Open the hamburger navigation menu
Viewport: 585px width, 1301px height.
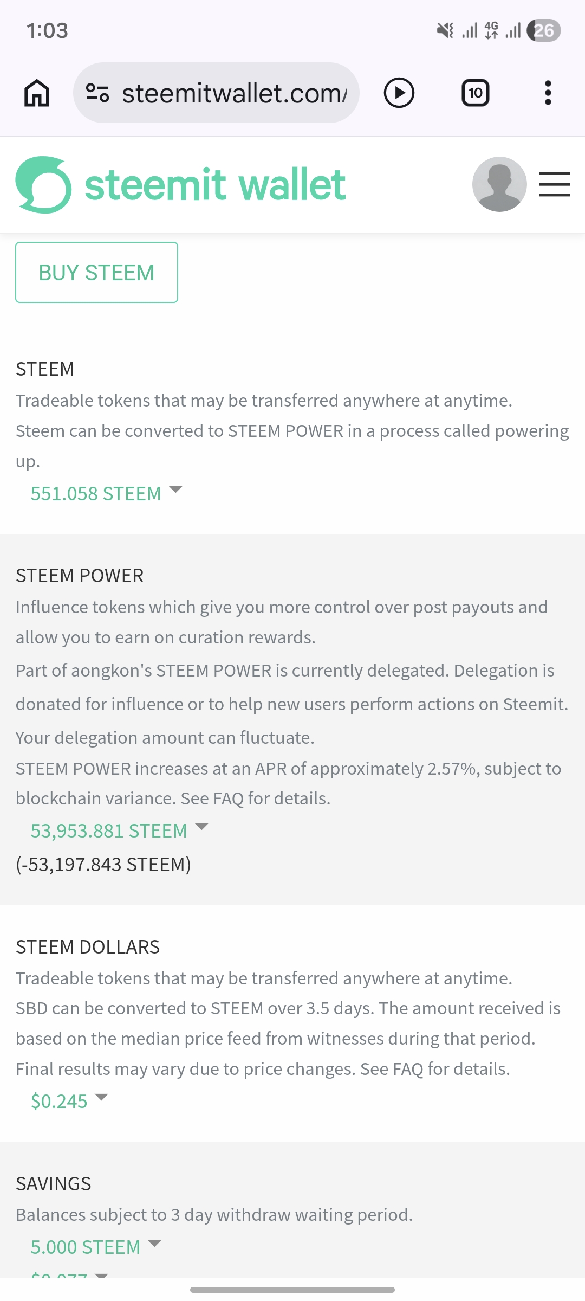coord(555,184)
